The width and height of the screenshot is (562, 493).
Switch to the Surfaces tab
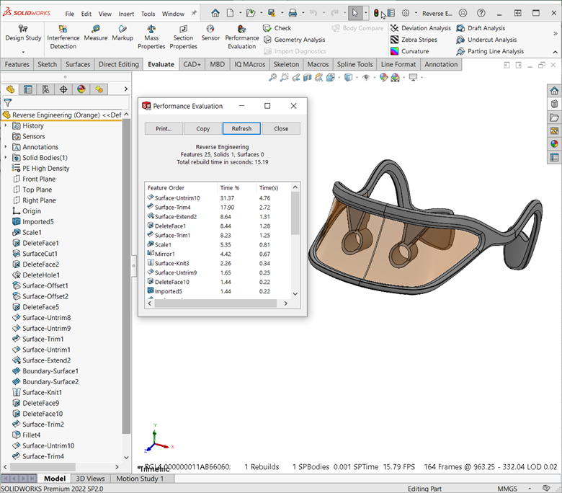77,65
